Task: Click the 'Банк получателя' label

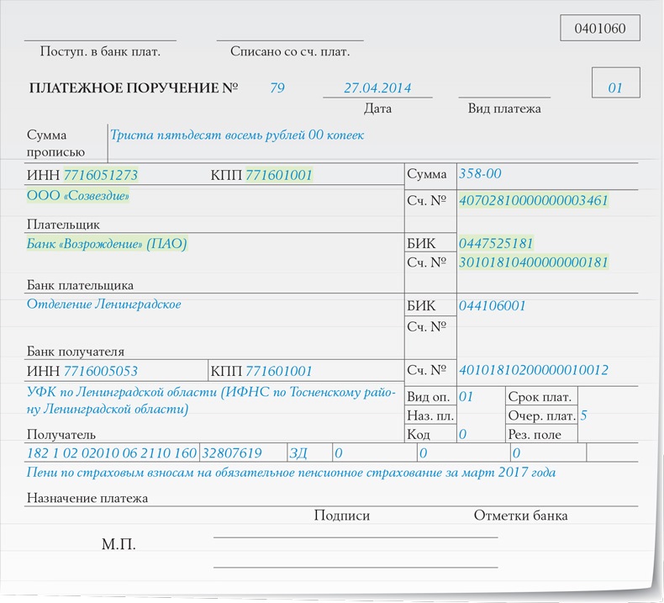Action: 76,352
